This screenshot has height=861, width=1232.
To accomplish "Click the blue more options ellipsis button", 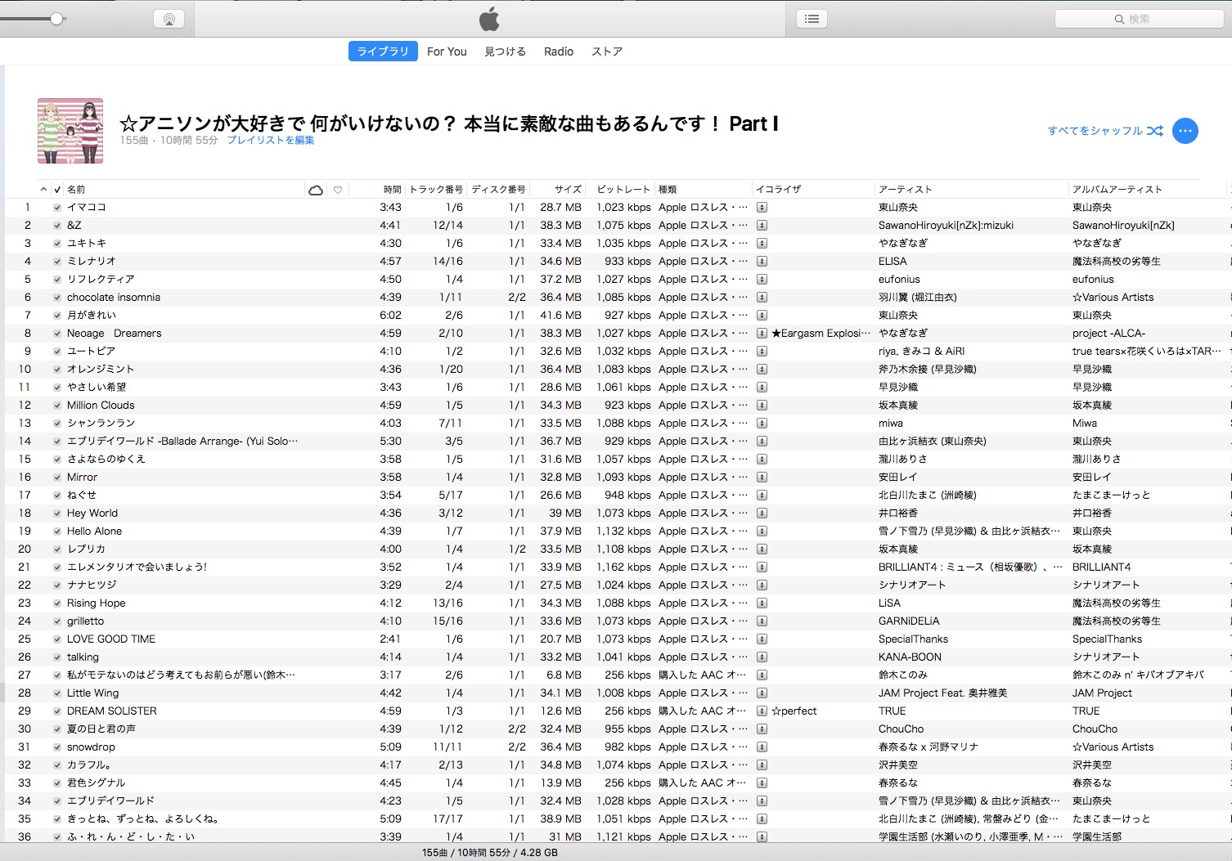I will [x=1185, y=131].
